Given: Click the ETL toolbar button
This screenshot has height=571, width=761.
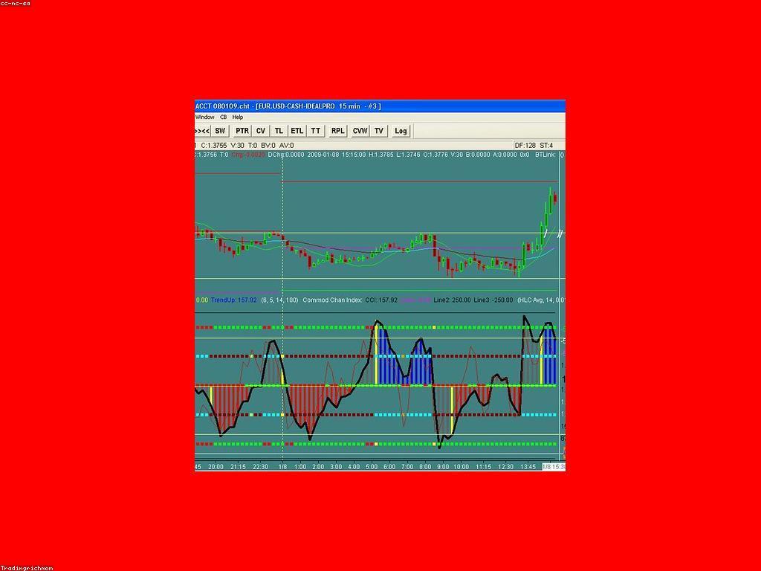Looking at the screenshot, I should 297,131.
